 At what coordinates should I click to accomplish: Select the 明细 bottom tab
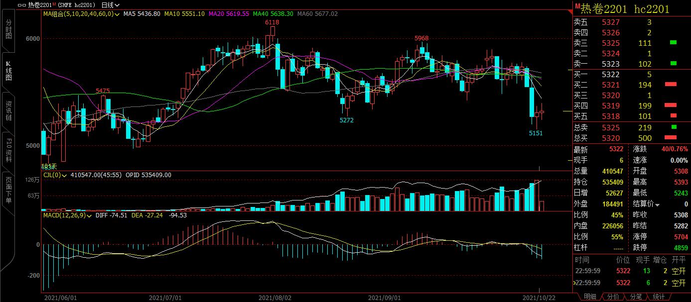click(590, 297)
